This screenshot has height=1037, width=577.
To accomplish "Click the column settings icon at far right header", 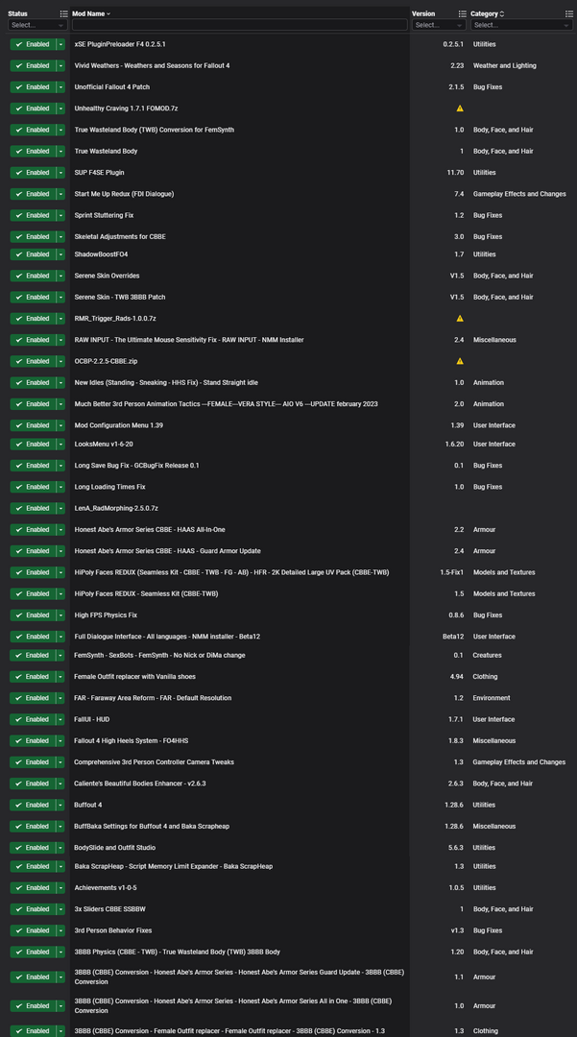I will [x=568, y=13].
